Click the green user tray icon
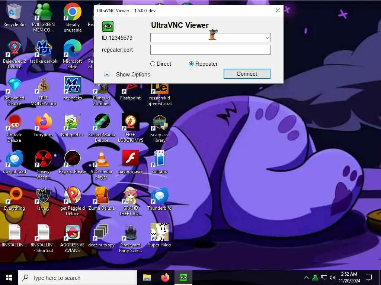This screenshot has width=381, height=285. tap(315, 278)
